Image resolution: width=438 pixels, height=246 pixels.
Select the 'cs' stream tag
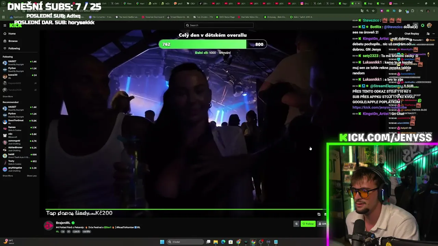[x=63, y=232]
